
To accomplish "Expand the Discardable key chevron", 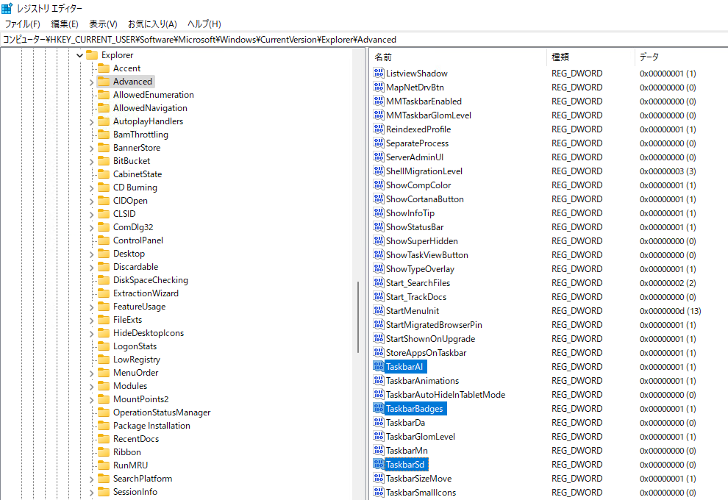I will [x=91, y=268].
